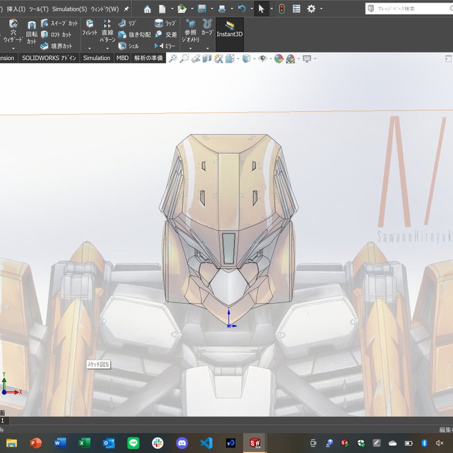Open the Insert (挿入) menu
This screenshot has width=453, height=453.
[16, 9]
